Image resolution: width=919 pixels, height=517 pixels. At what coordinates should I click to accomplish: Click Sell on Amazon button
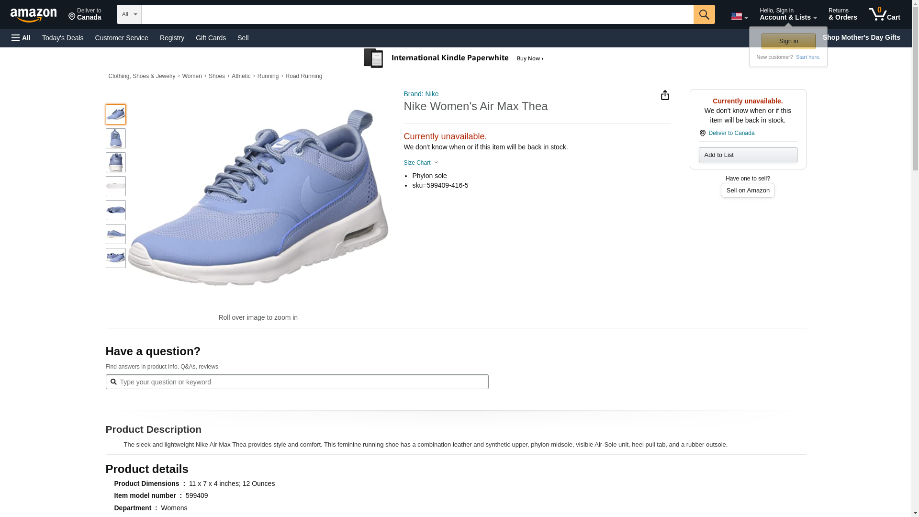point(748,191)
